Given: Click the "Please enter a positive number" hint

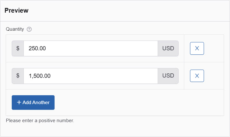Looking at the screenshot, I should 40,121.
